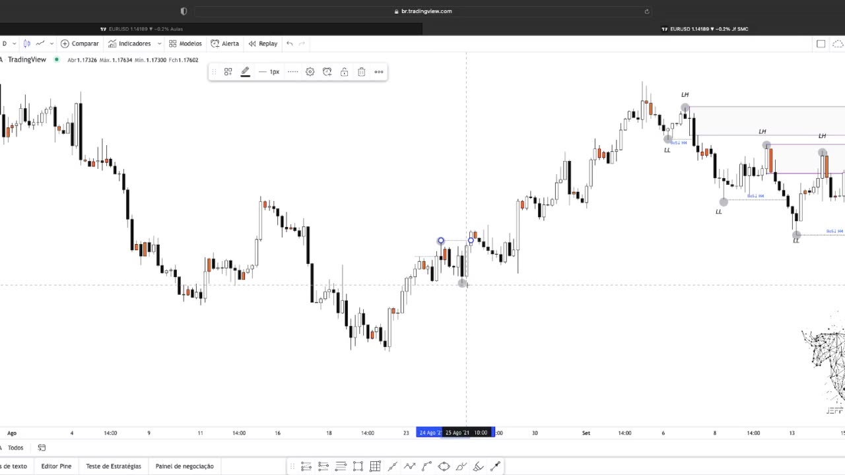Redo the chart action
The width and height of the screenshot is (845, 475).
coord(302,44)
